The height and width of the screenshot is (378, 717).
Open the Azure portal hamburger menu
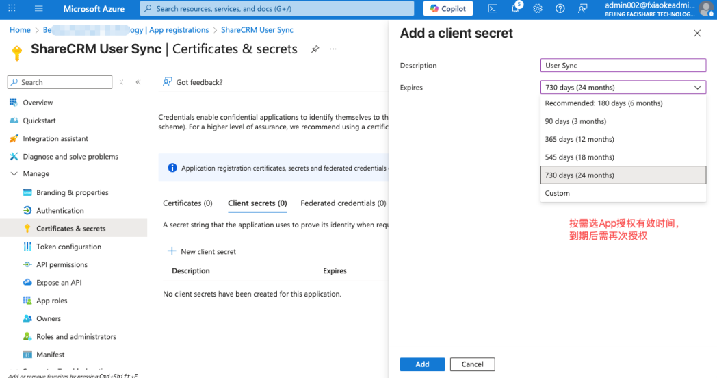click(38, 9)
